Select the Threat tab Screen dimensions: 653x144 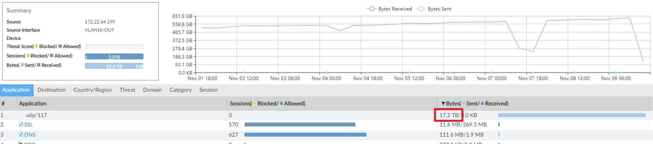[127, 90]
